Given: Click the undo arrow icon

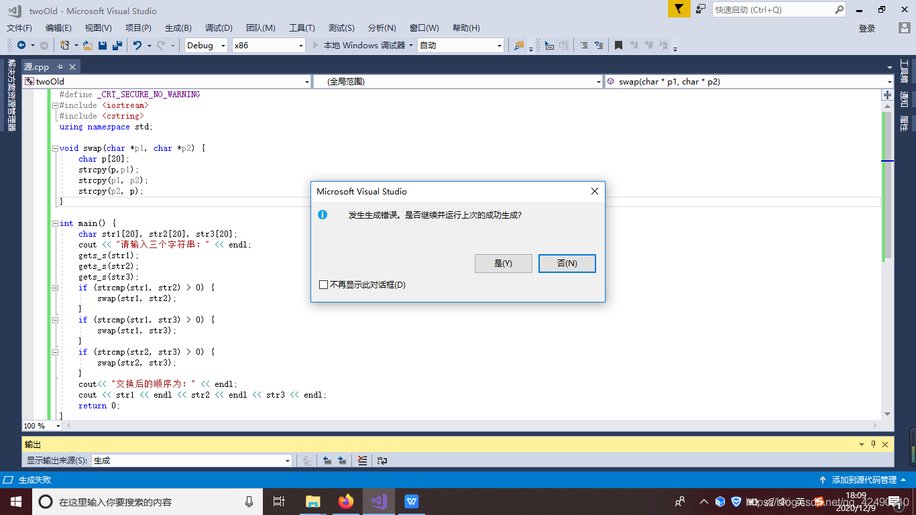Looking at the screenshot, I should 137,45.
